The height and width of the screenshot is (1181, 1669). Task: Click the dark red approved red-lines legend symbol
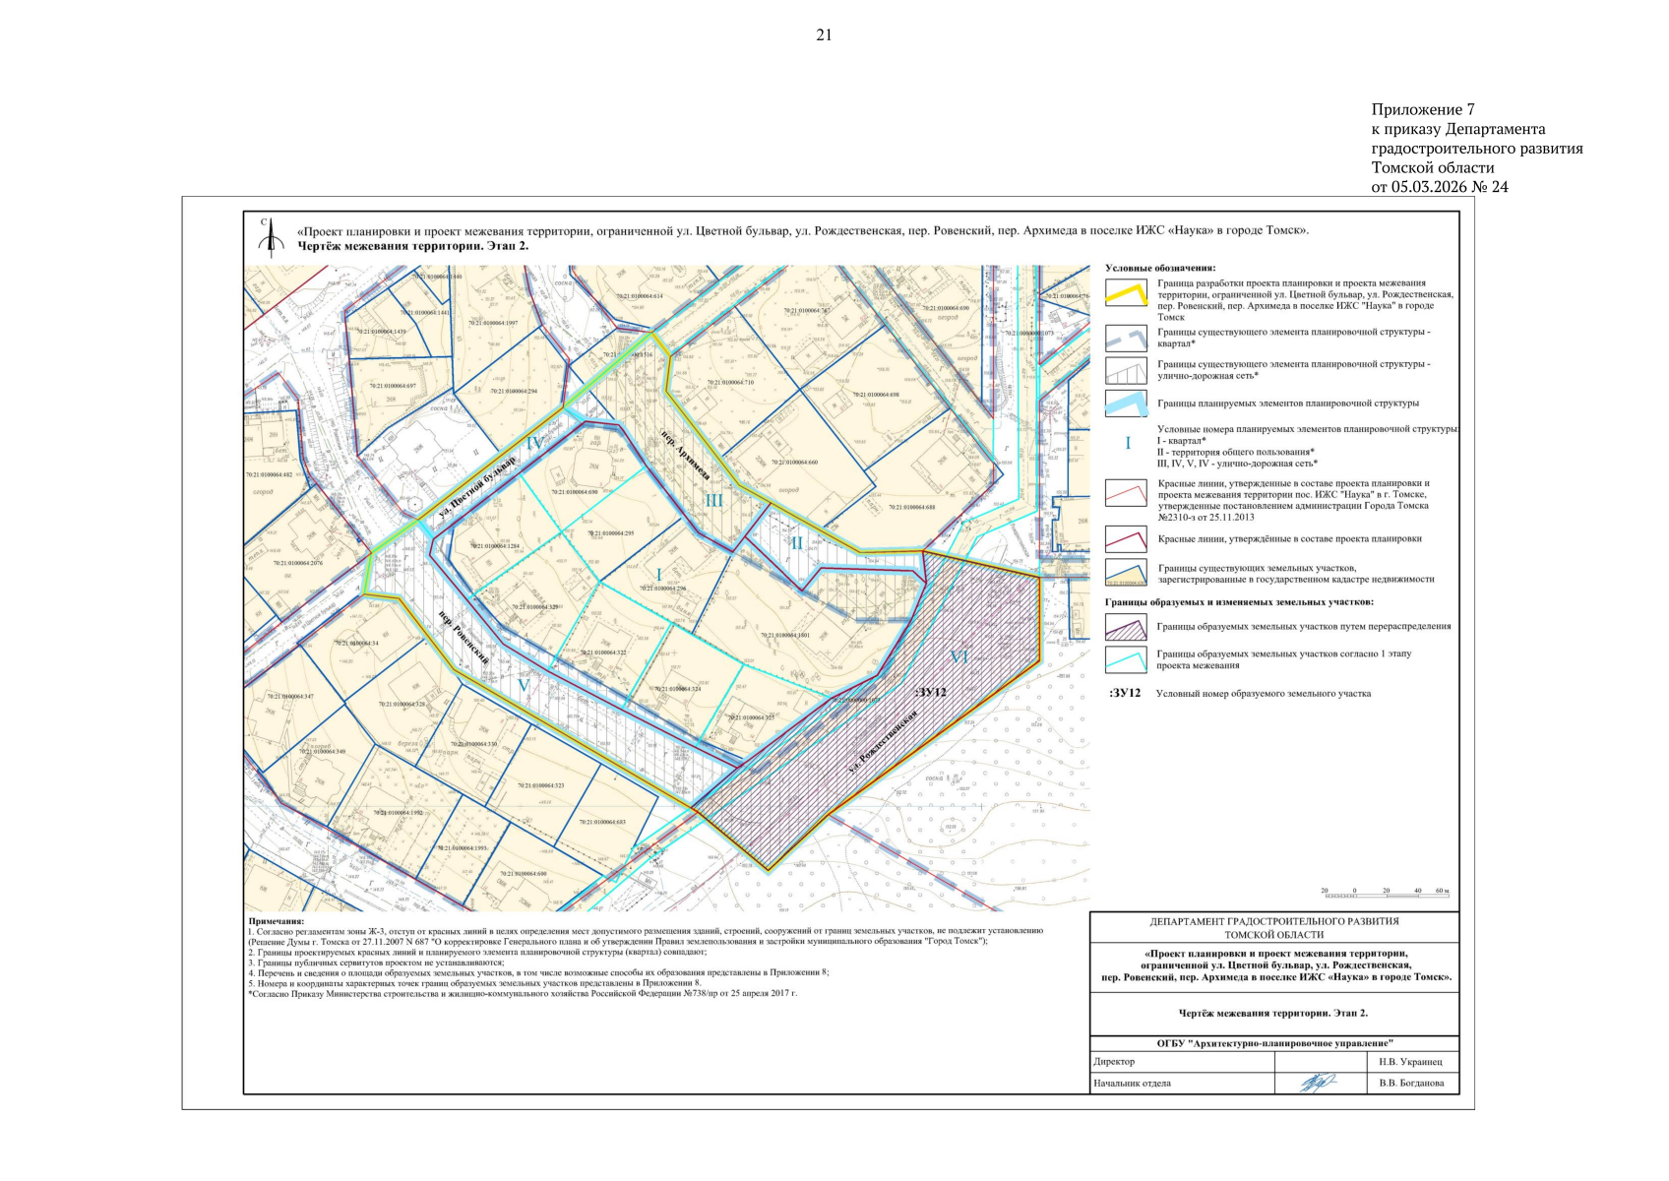(x=1126, y=538)
